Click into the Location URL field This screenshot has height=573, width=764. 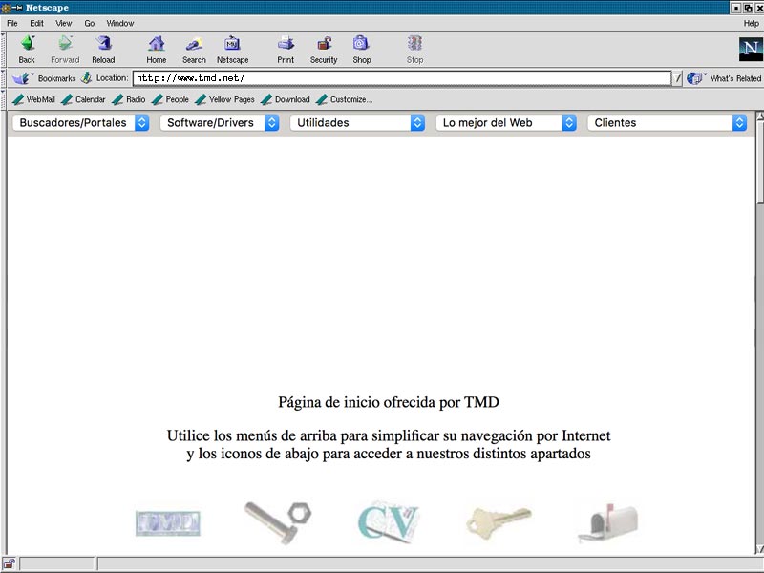point(402,78)
